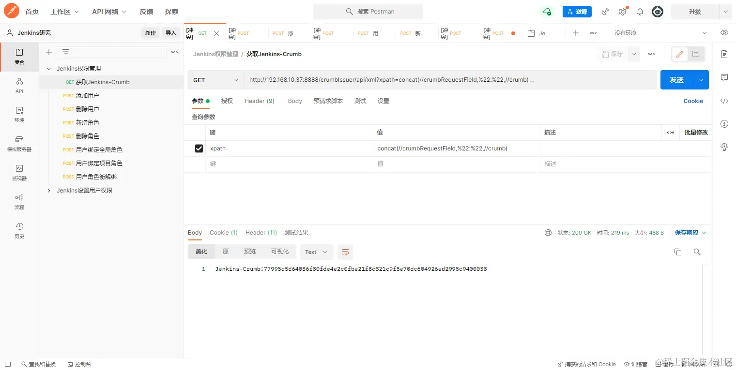Open the 工作区 workspaces dropdown
Image resolution: width=736 pixels, height=370 pixels.
point(65,12)
